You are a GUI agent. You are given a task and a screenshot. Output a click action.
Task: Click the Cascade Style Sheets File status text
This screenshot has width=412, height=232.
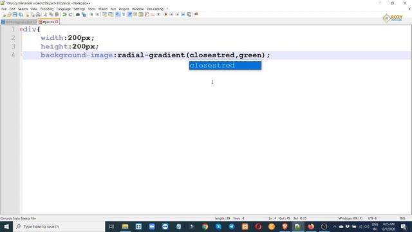pyautogui.click(x=18, y=218)
